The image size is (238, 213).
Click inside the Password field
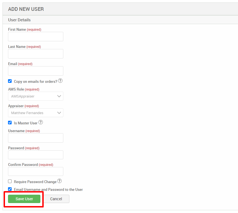[x=35, y=155]
